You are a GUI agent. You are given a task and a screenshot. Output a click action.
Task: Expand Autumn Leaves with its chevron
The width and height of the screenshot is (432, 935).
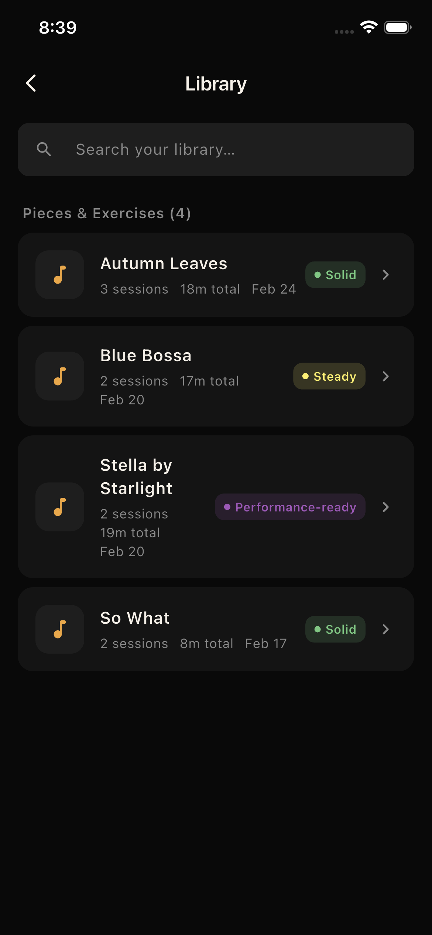tap(386, 275)
